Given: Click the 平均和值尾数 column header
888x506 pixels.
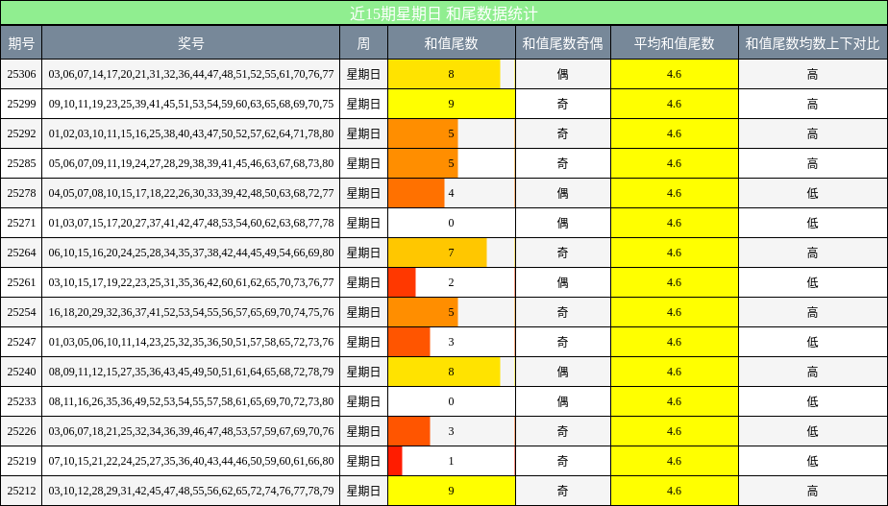Looking at the screenshot, I should coord(674,43).
